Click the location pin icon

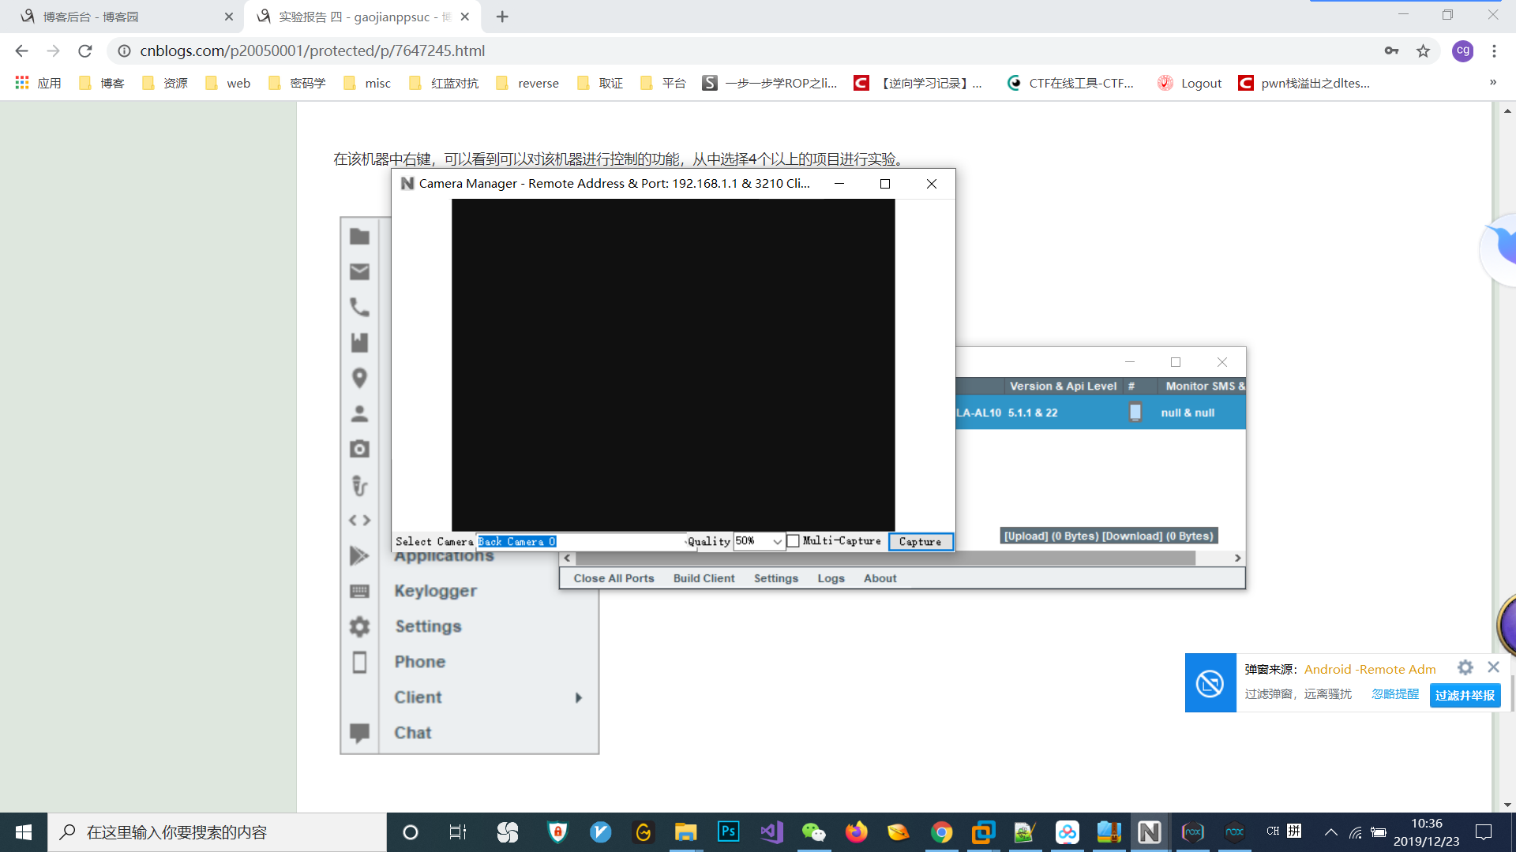[x=359, y=378]
